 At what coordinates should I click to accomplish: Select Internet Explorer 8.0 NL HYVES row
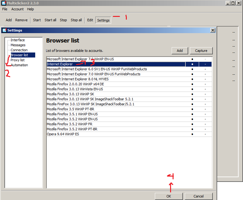point(129,79)
